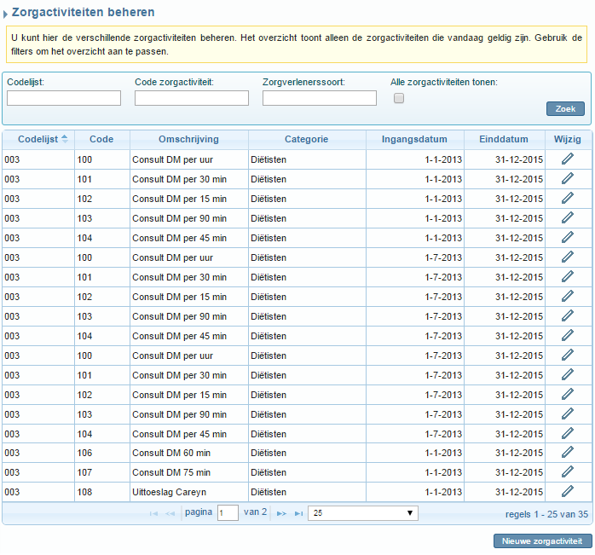Edit code 102 starting 1-1-2013 via pencil
Viewport: 595px width, 555px height.
click(568, 199)
